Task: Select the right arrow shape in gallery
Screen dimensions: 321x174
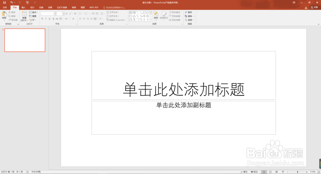Action: pyautogui.click(x=144, y=16)
